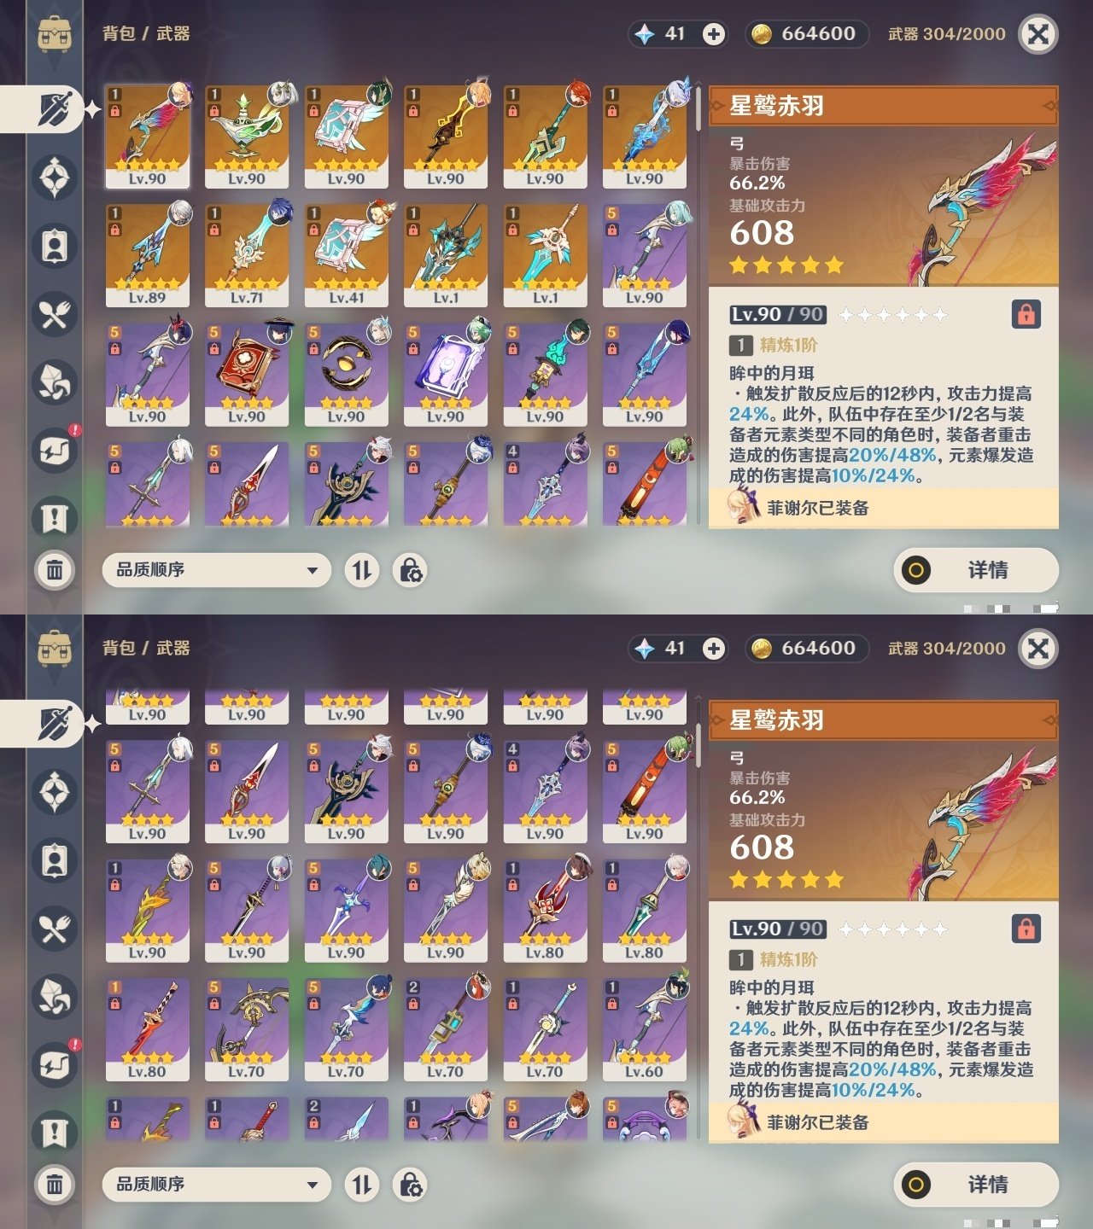Open the lock filter settings icon in the lower panel

411,1185
